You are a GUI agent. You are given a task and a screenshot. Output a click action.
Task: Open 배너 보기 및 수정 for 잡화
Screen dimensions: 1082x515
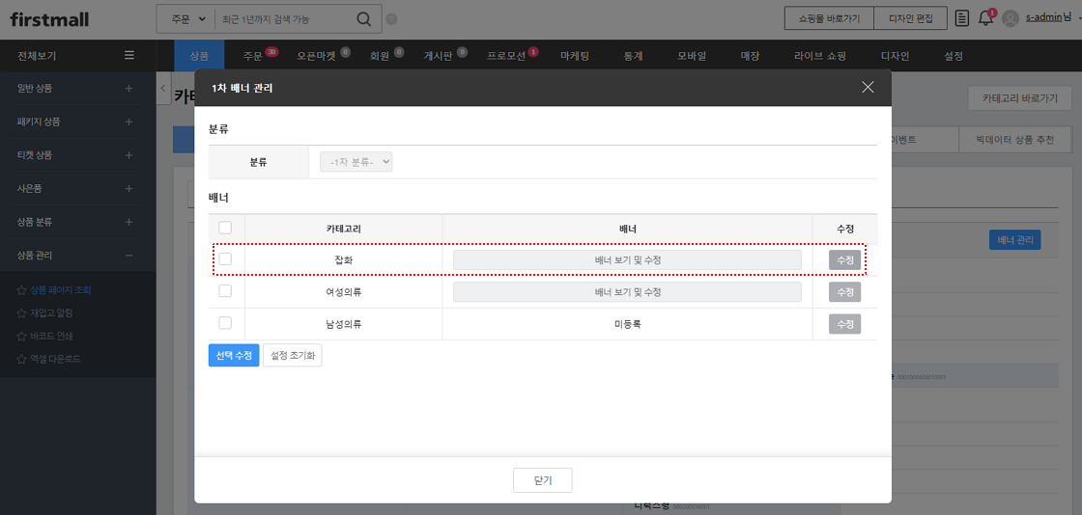click(x=627, y=259)
